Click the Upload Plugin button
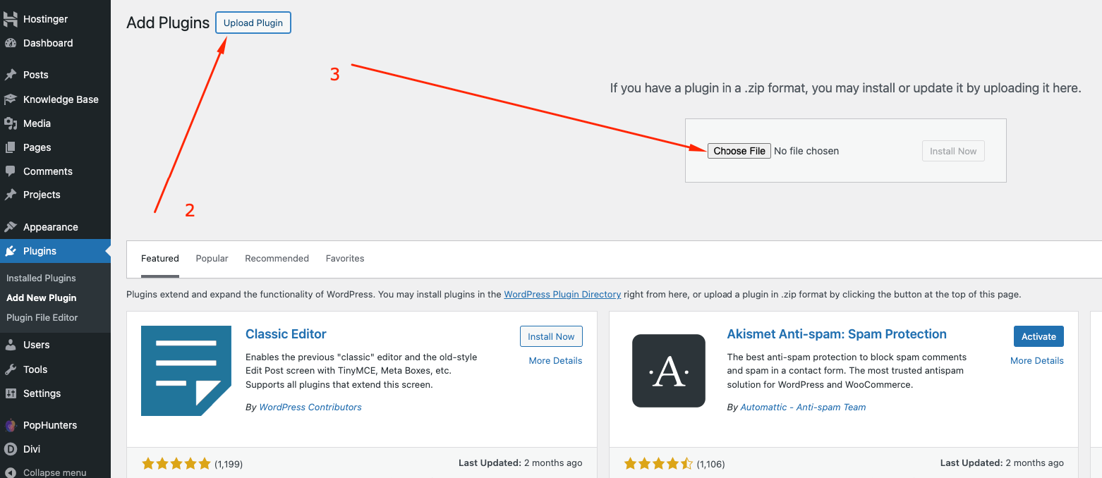The image size is (1102, 478). (x=253, y=23)
